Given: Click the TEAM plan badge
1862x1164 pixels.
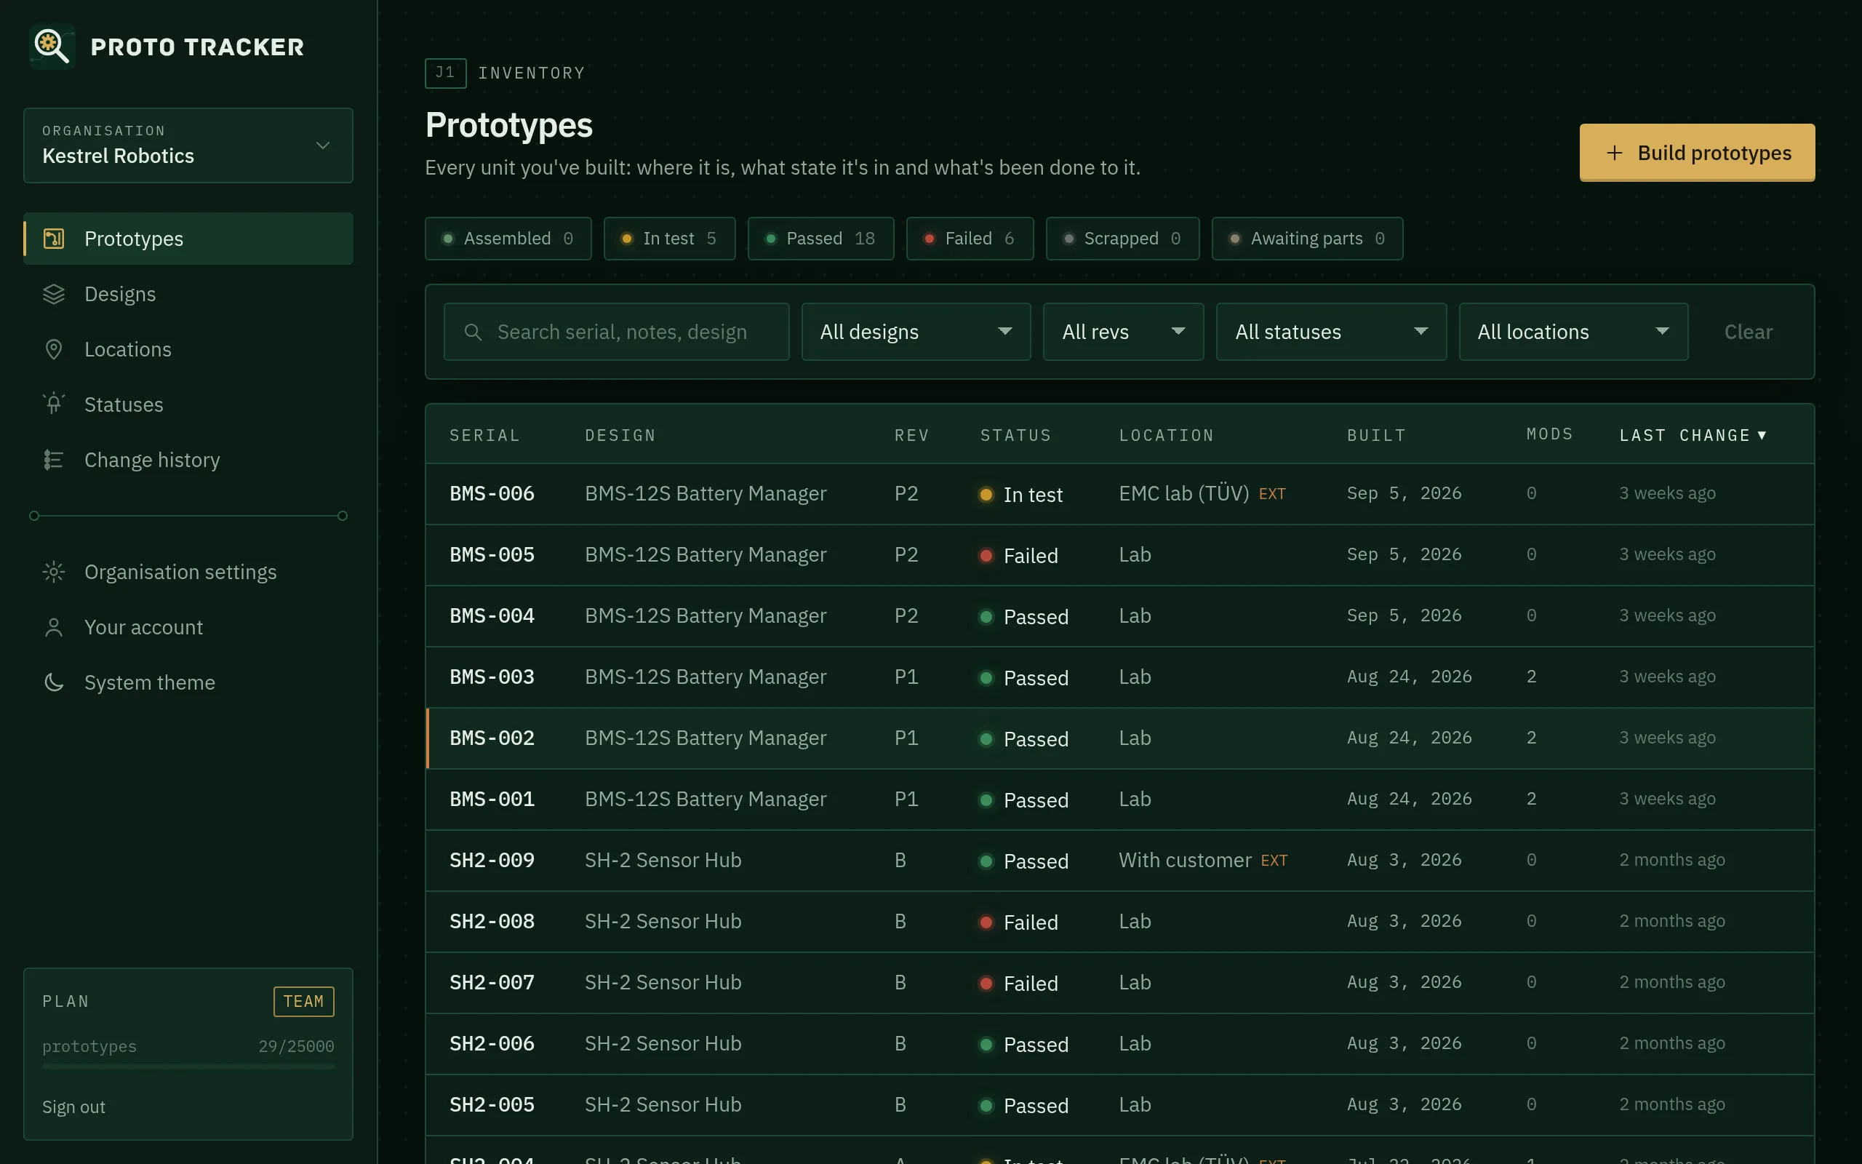Looking at the screenshot, I should (x=304, y=1002).
